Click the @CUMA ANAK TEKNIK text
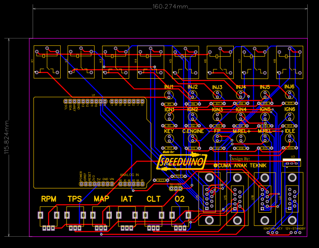 (240, 166)
